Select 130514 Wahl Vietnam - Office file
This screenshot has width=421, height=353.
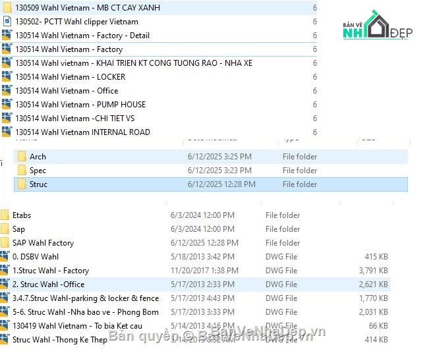[x=67, y=91]
